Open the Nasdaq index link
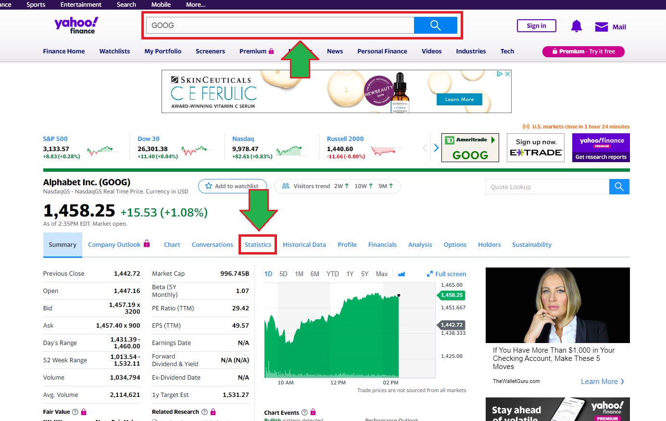The width and height of the screenshot is (666, 421). (243, 139)
